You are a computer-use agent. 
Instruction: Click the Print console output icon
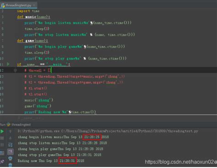pos(11,158)
